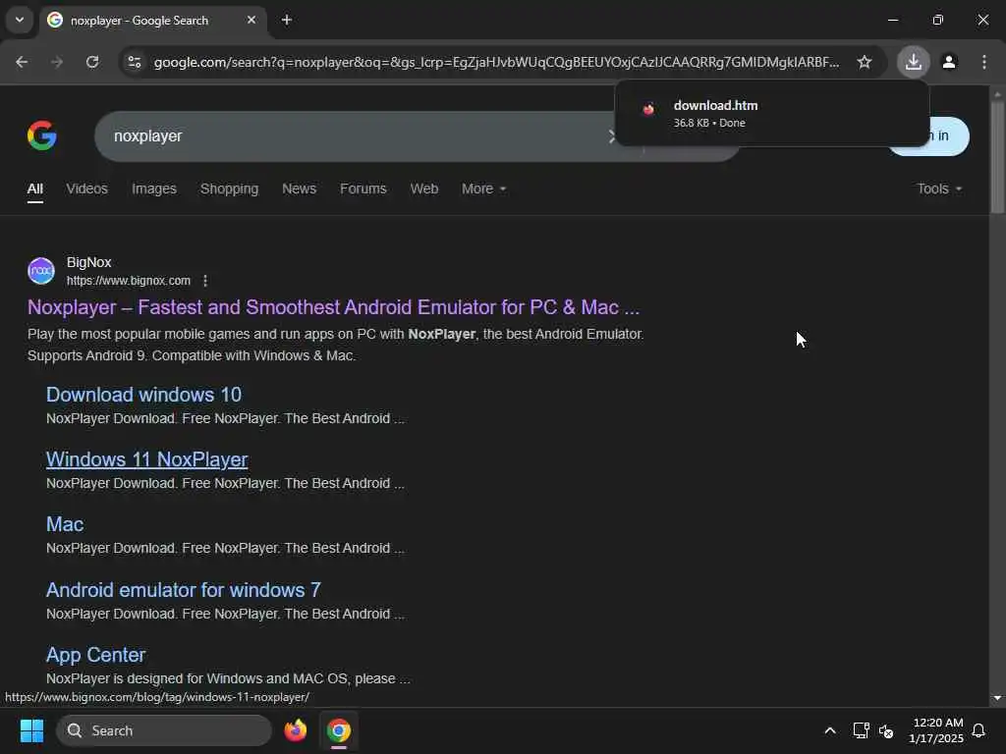Image resolution: width=1006 pixels, height=754 pixels.
Task: Select the All search tab
Action: (x=35, y=188)
